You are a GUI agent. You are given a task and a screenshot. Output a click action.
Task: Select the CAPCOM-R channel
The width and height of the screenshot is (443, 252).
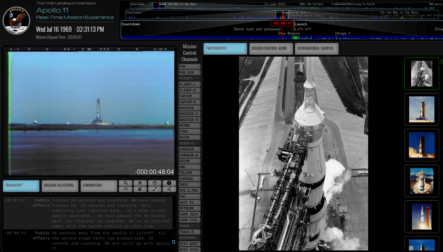[189, 102]
